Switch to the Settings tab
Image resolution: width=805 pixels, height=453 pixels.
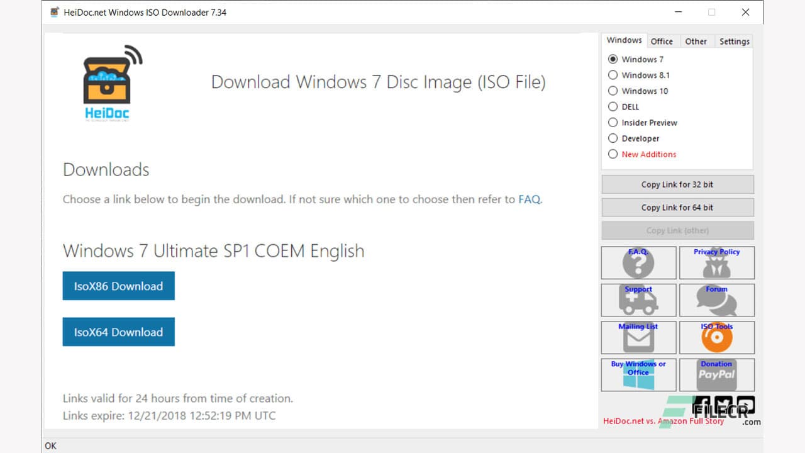tap(734, 41)
